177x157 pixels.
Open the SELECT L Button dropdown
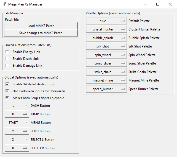(x=17, y=140)
